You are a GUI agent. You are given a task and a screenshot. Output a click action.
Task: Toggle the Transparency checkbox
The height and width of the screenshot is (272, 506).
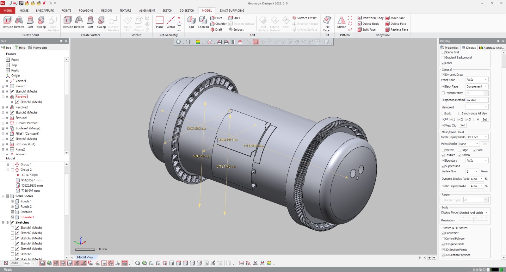(443, 93)
